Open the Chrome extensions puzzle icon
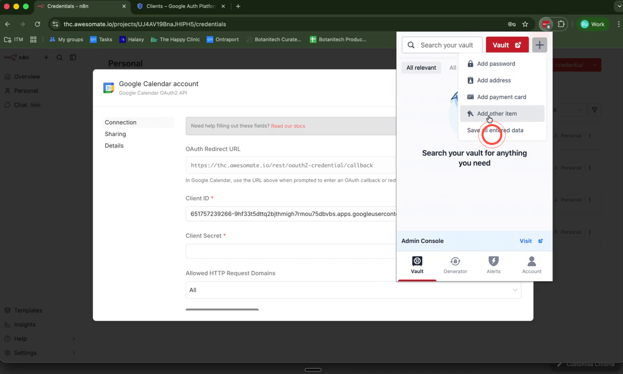The height and width of the screenshot is (374, 623). [562, 24]
